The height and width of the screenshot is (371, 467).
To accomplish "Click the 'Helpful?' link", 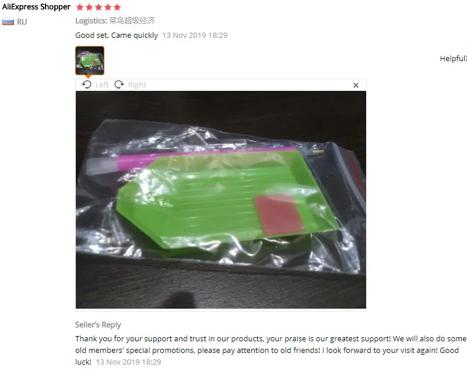I will [454, 59].
